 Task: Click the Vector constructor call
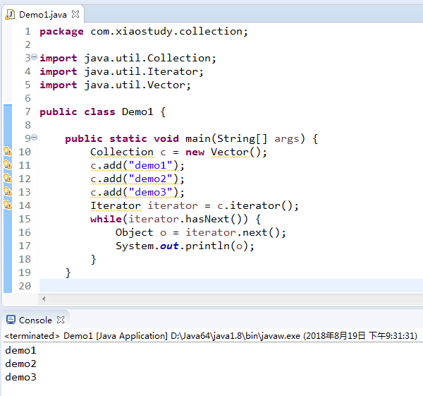point(235,152)
